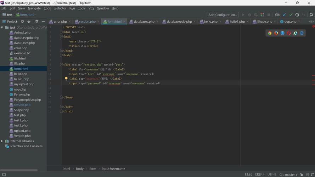This screenshot has width=315, height=177.
Task: Open the Refactor menu
Action: pos(60,8)
